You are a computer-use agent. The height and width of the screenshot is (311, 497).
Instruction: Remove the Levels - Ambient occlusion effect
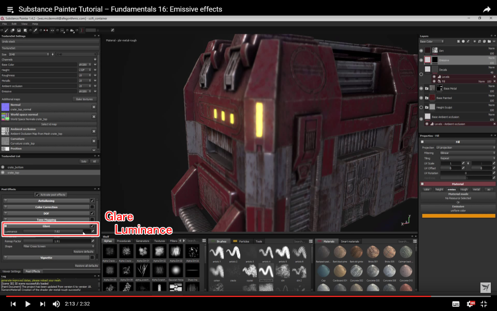(494, 124)
